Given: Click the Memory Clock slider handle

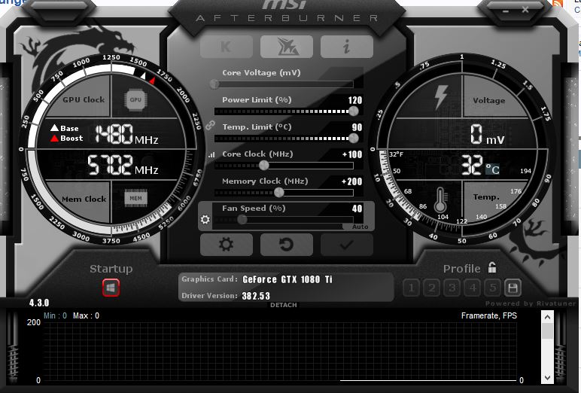Looking at the screenshot, I should tap(278, 193).
